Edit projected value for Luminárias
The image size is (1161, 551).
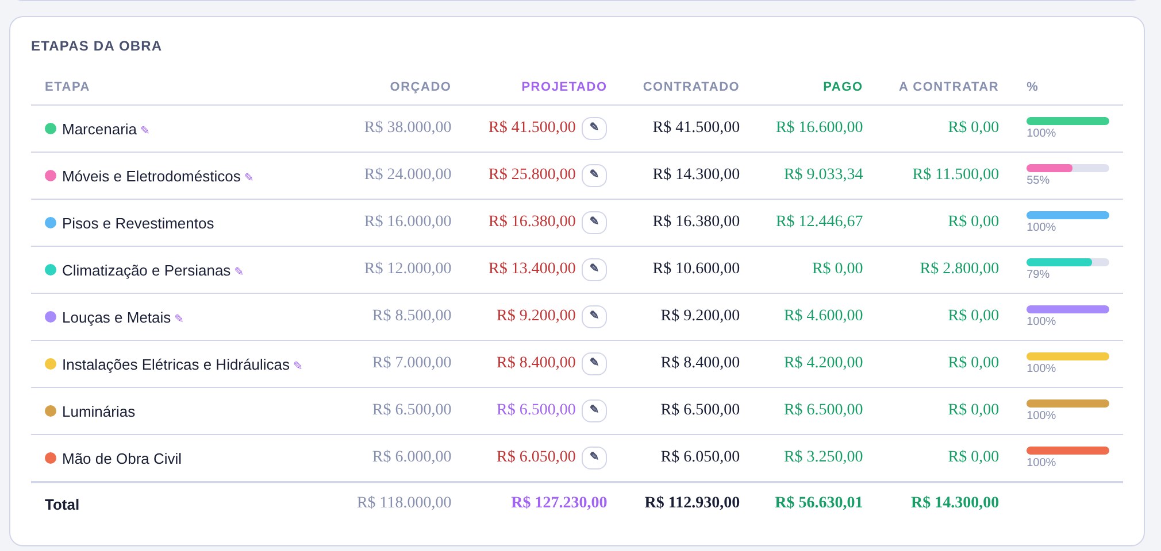[x=594, y=410]
